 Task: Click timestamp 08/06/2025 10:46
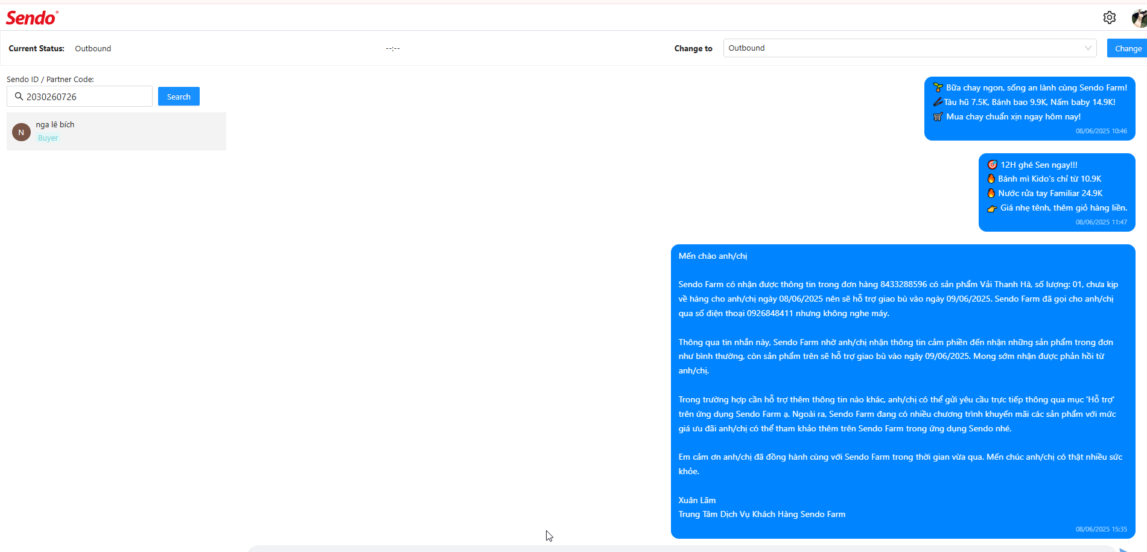1101,131
